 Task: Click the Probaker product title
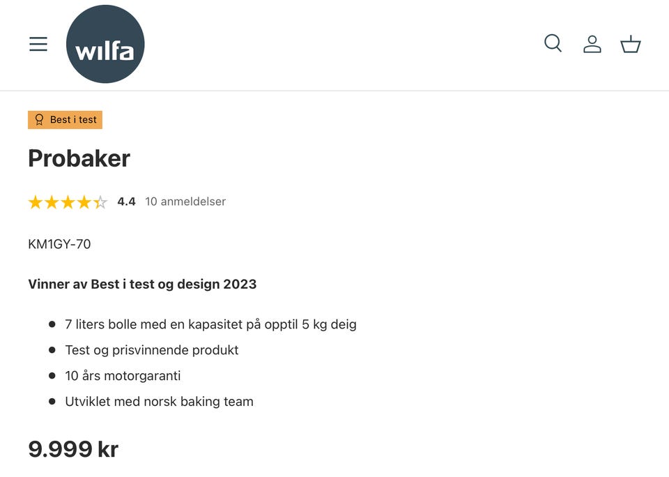click(79, 158)
